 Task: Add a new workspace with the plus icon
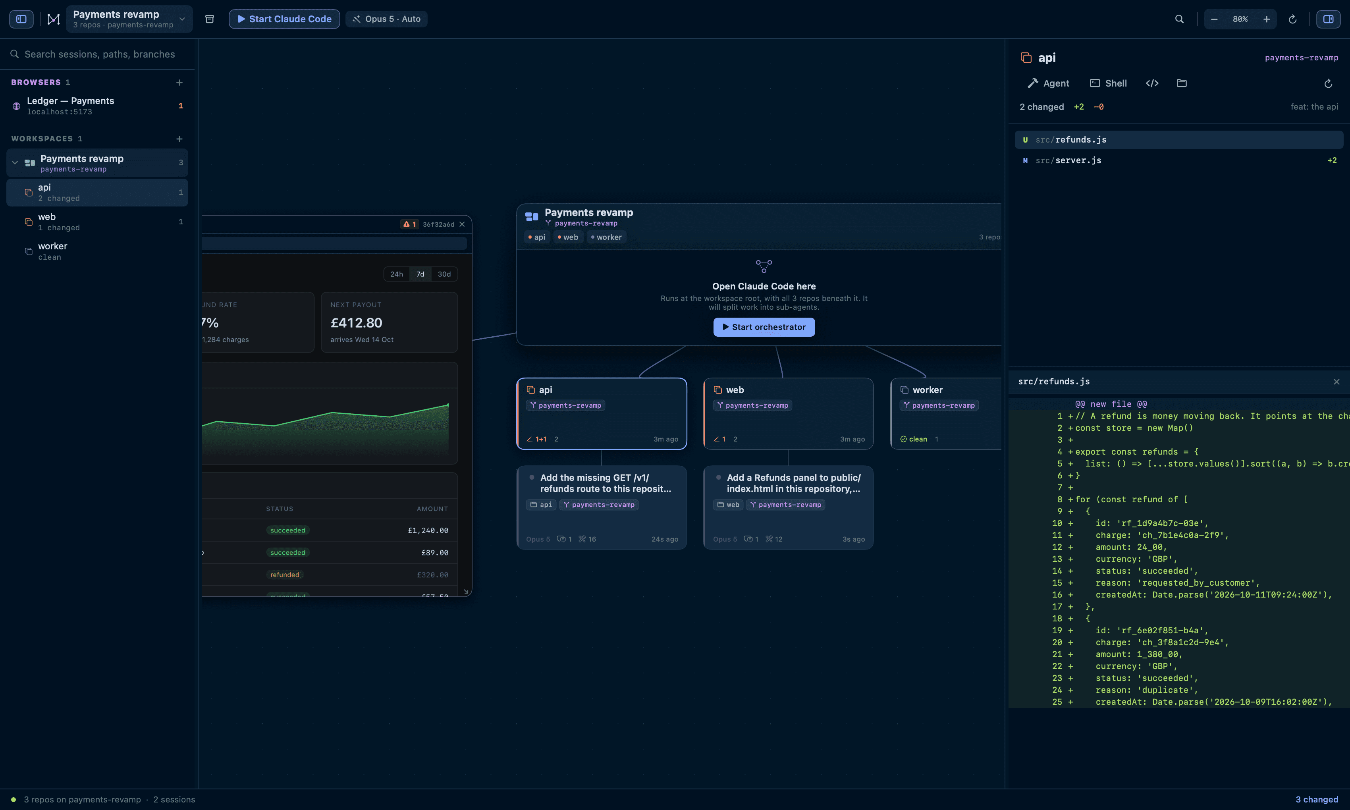click(x=179, y=139)
